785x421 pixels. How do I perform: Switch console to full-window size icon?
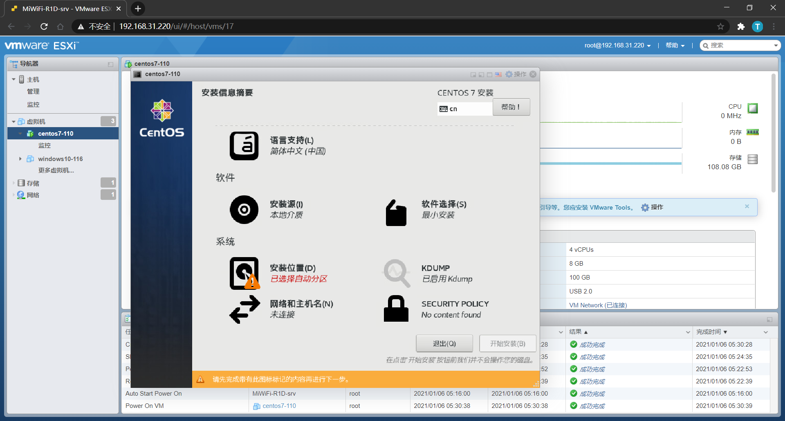coord(489,75)
